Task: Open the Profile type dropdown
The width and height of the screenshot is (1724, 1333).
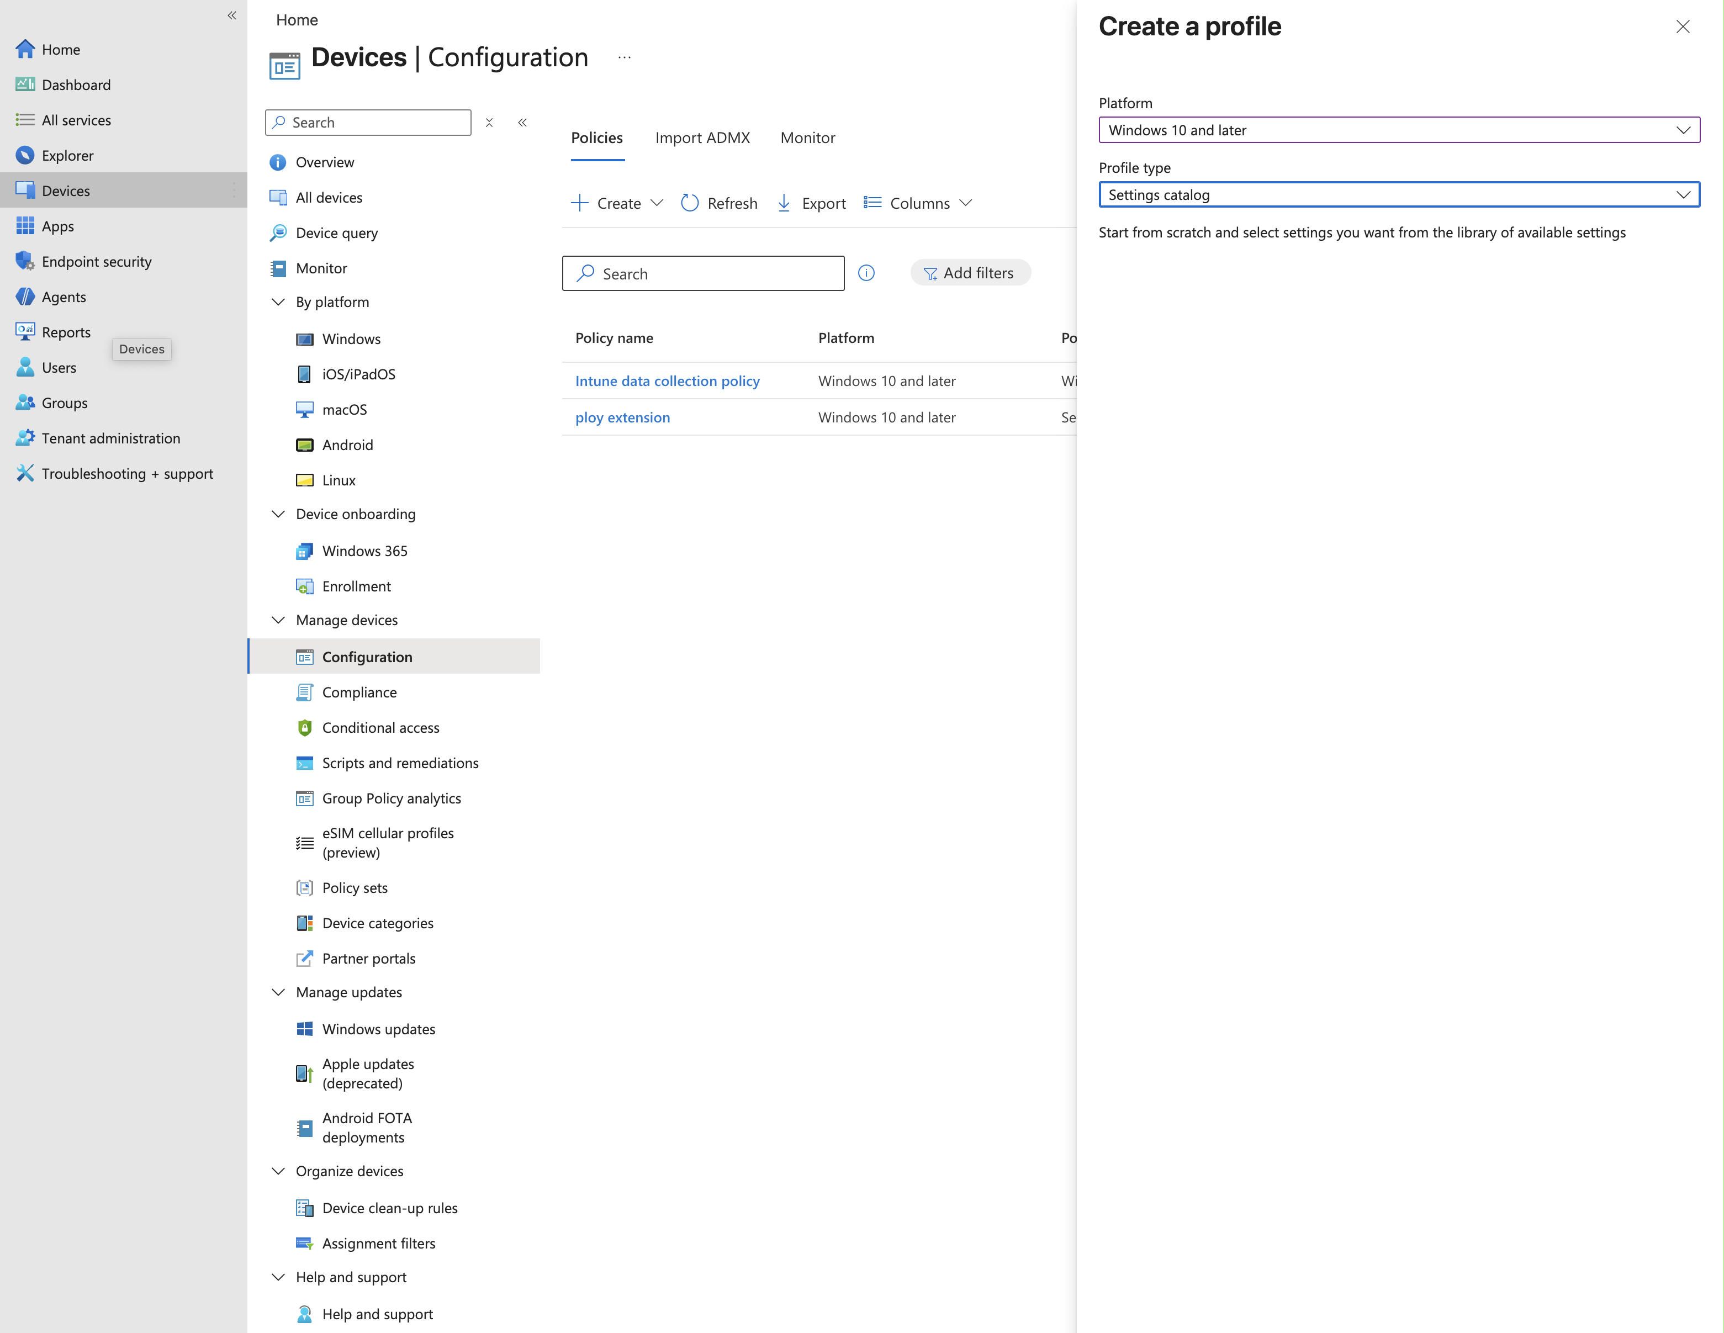Action: [x=1399, y=194]
